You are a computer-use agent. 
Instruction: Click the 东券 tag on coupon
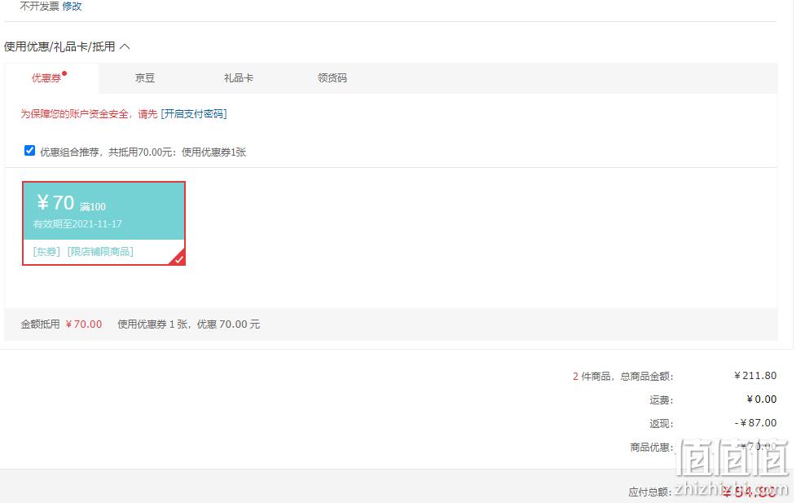(46, 251)
